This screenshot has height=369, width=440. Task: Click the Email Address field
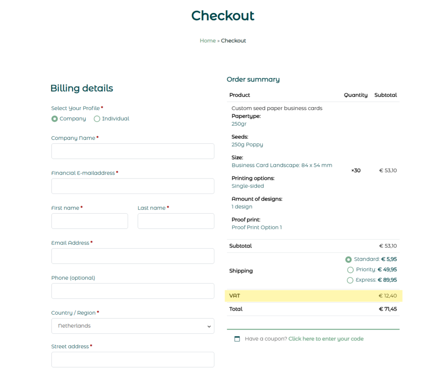pyautogui.click(x=132, y=256)
